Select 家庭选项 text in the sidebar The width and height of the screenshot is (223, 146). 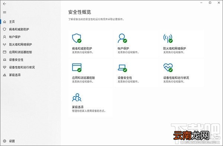(x=15, y=75)
